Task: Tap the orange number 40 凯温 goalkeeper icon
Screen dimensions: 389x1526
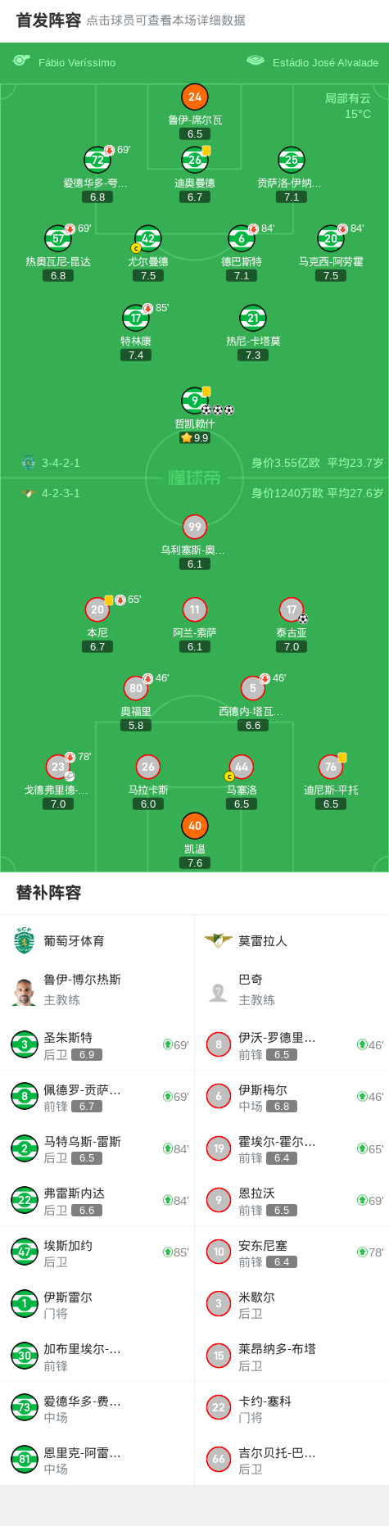Action: point(194,826)
